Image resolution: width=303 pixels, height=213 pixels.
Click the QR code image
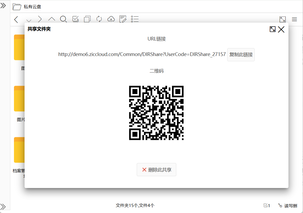point(156,113)
